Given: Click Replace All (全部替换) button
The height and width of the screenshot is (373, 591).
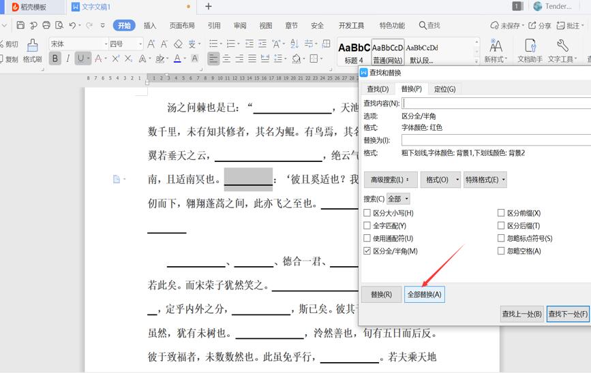Looking at the screenshot, I should 425,294.
